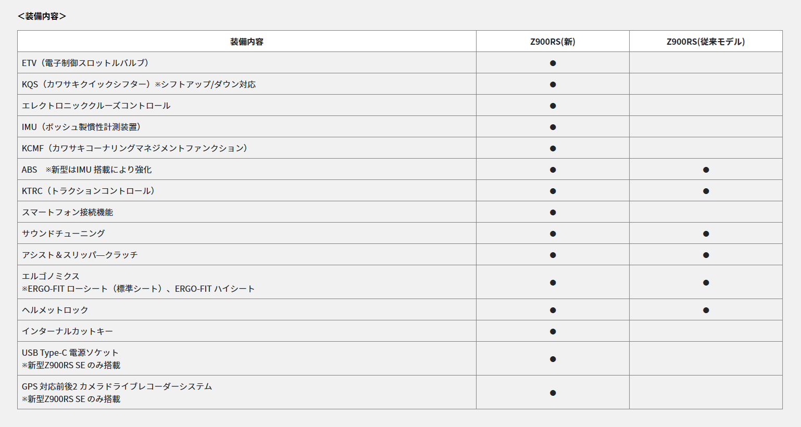This screenshot has width=801, height=427.
Task: Click the ＜装備内容＞ section heading
Action: [x=42, y=16]
